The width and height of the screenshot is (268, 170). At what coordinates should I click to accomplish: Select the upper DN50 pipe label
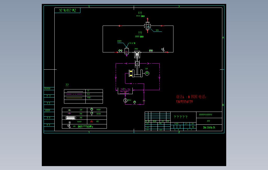[x=140, y=16]
